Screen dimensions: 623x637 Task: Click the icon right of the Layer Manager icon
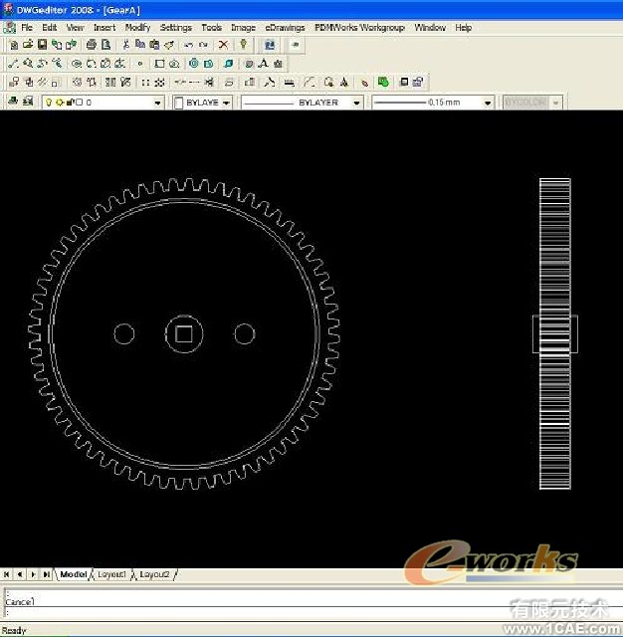point(28,102)
